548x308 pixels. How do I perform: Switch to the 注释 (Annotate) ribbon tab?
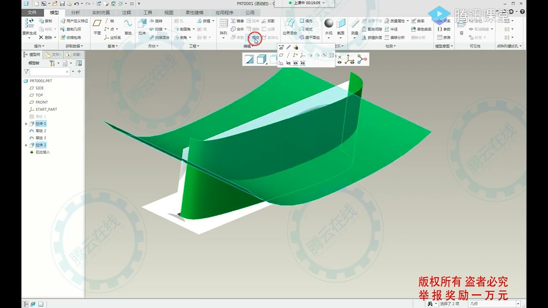pos(127,12)
